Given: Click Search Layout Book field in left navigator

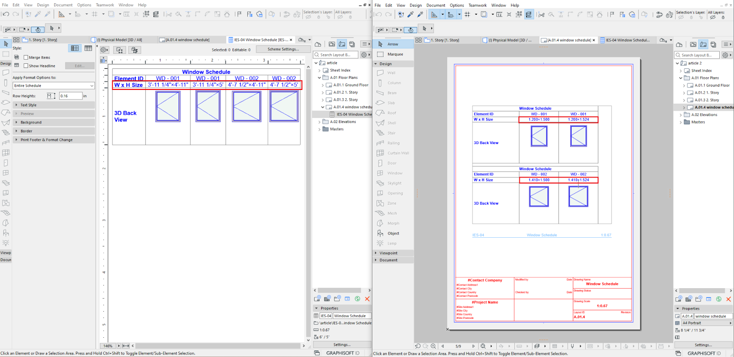Looking at the screenshot, I should [336, 55].
